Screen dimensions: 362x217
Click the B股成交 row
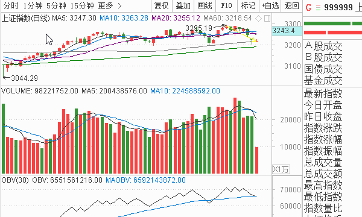coord(323,57)
